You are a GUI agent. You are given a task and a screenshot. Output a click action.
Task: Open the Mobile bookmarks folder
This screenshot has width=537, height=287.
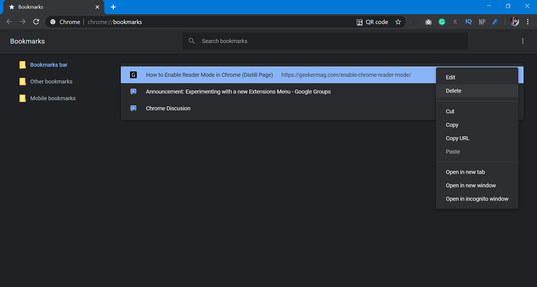coord(53,98)
